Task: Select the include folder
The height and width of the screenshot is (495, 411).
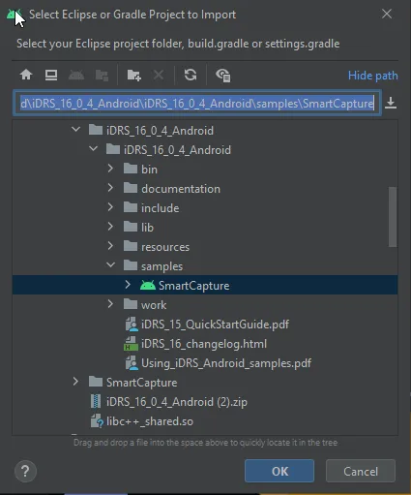Action: click(161, 208)
